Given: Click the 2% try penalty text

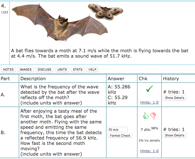Looking at the screenshot, I should (x=149, y=140).
